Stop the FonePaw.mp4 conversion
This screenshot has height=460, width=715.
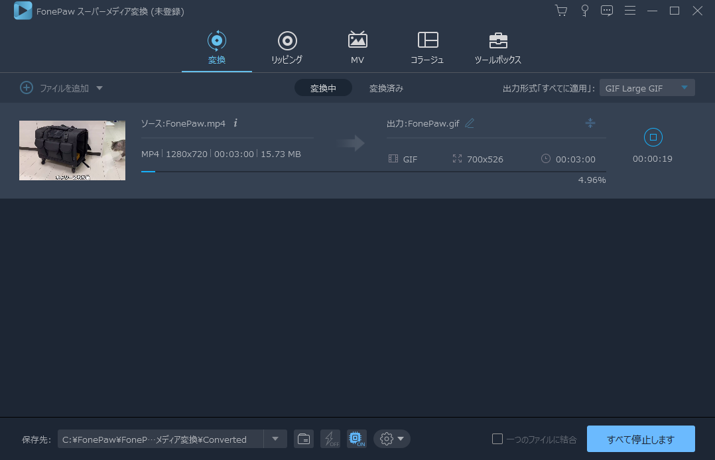pos(653,137)
